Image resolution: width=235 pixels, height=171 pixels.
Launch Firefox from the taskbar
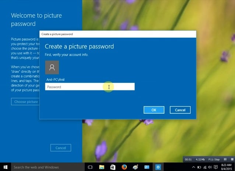(124, 167)
